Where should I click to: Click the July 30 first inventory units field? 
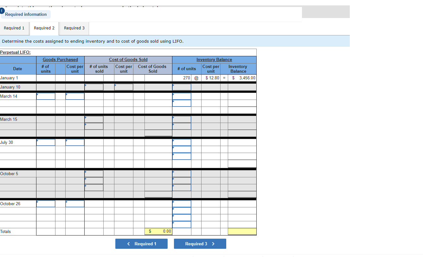point(182,143)
